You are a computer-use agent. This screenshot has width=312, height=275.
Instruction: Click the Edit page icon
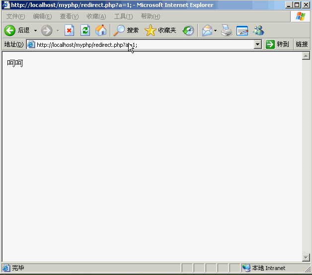coord(242,30)
